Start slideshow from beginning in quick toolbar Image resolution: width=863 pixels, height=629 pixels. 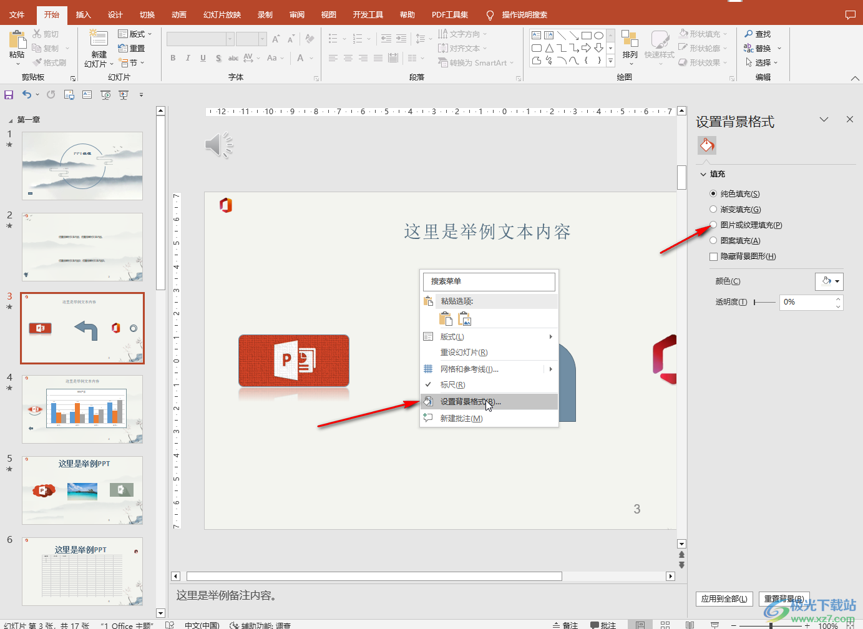coord(105,95)
